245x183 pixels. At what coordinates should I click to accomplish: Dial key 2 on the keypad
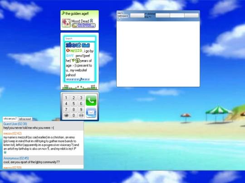pos(73,98)
